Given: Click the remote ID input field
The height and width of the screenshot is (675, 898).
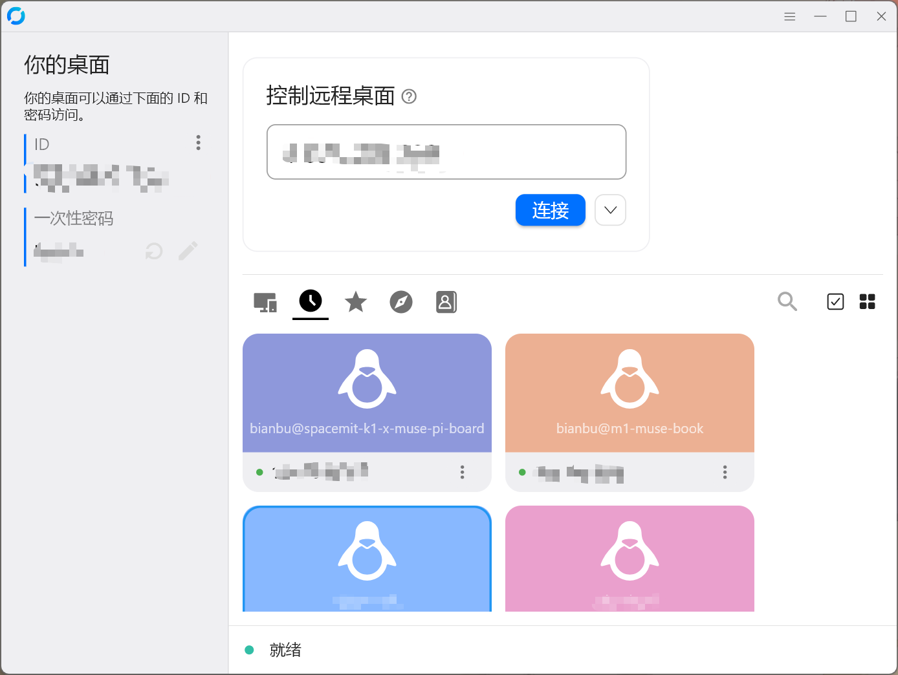Looking at the screenshot, I should point(446,152).
